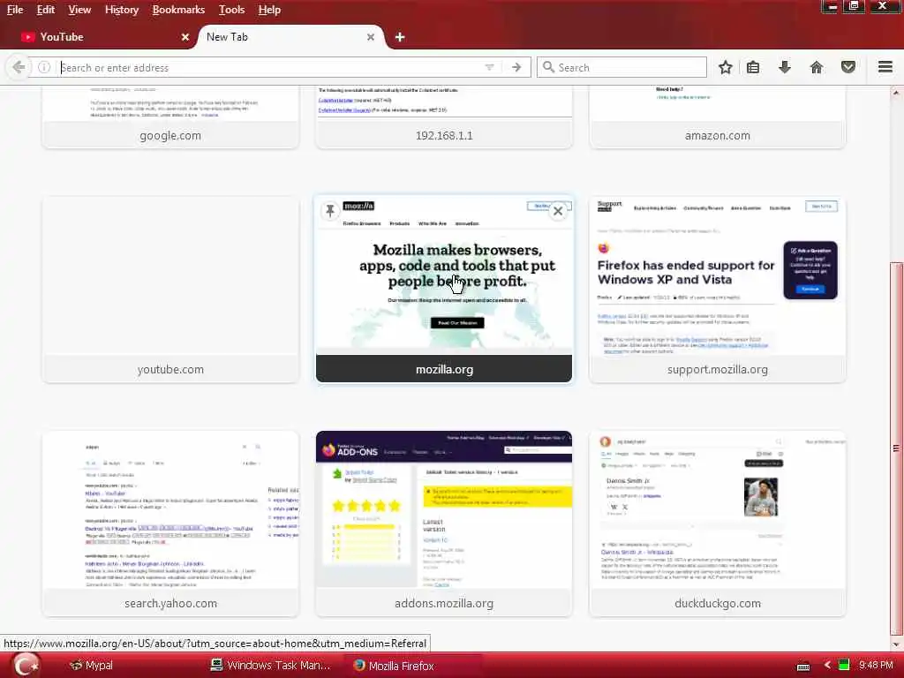Open the Downloads arrow icon
The width and height of the screenshot is (904, 678).
click(784, 67)
